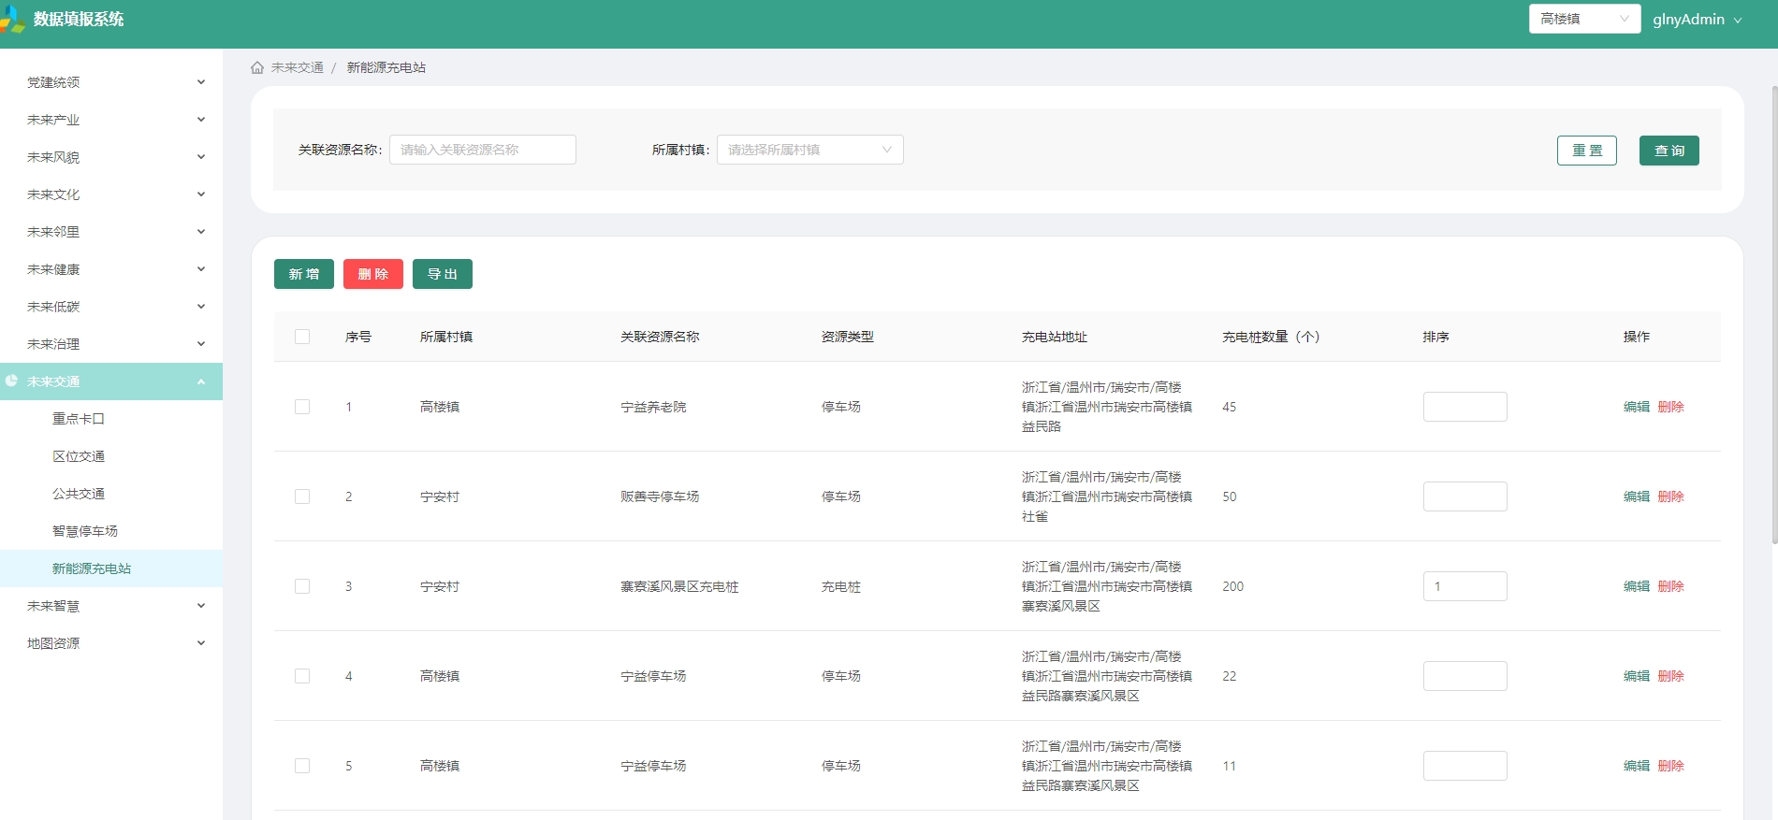The width and height of the screenshot is (1778, 820).
Task: Open the 公共交通 submenu item
Action: click(x=111, y=494)
